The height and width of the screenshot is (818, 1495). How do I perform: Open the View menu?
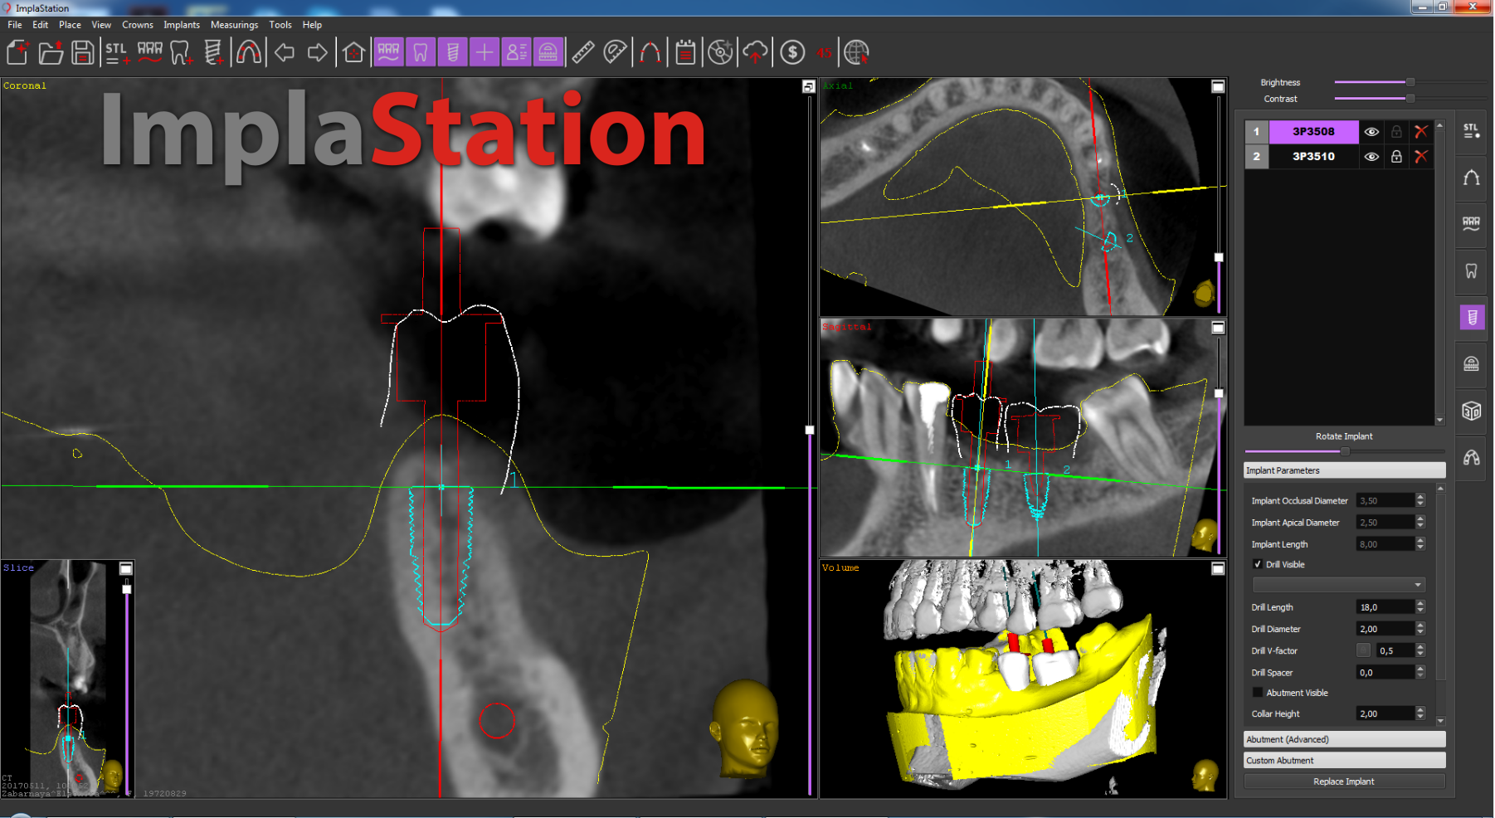[x=101, y=25]
